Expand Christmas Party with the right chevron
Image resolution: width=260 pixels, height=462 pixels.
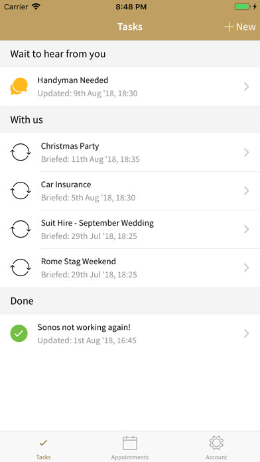pos(247,153)
